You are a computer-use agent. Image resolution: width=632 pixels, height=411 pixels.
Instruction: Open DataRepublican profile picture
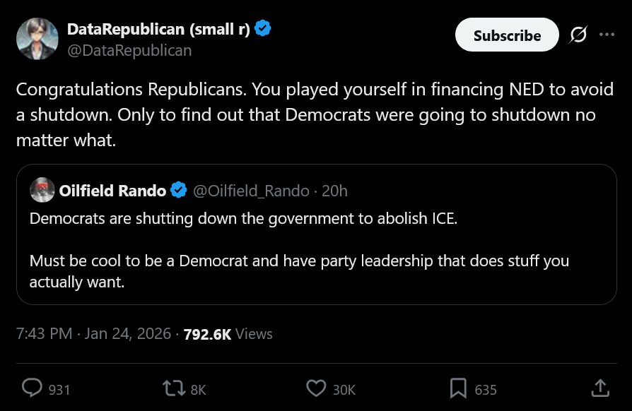[37, 39]
